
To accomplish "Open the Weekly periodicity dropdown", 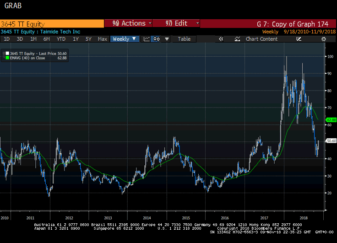I will point(125,39).
